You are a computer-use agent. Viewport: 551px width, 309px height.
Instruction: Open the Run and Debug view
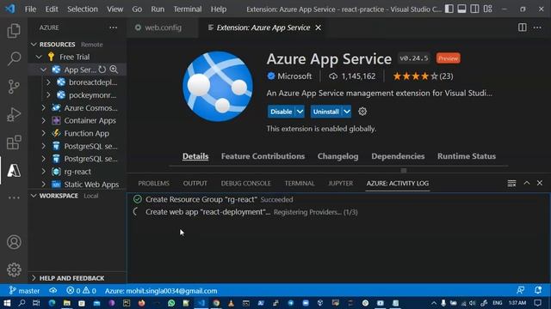coord(14,114)
